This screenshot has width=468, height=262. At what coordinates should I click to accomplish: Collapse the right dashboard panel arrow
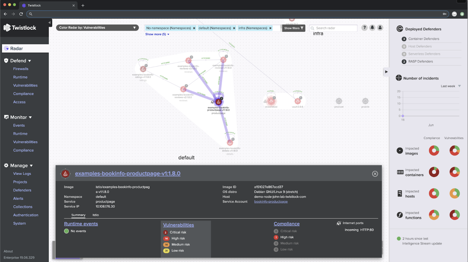coord(386,72)
